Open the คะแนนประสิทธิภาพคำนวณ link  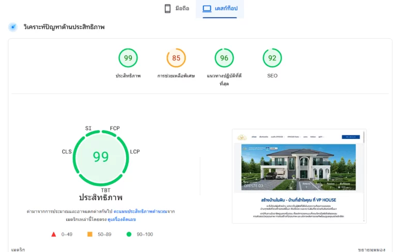140,211
